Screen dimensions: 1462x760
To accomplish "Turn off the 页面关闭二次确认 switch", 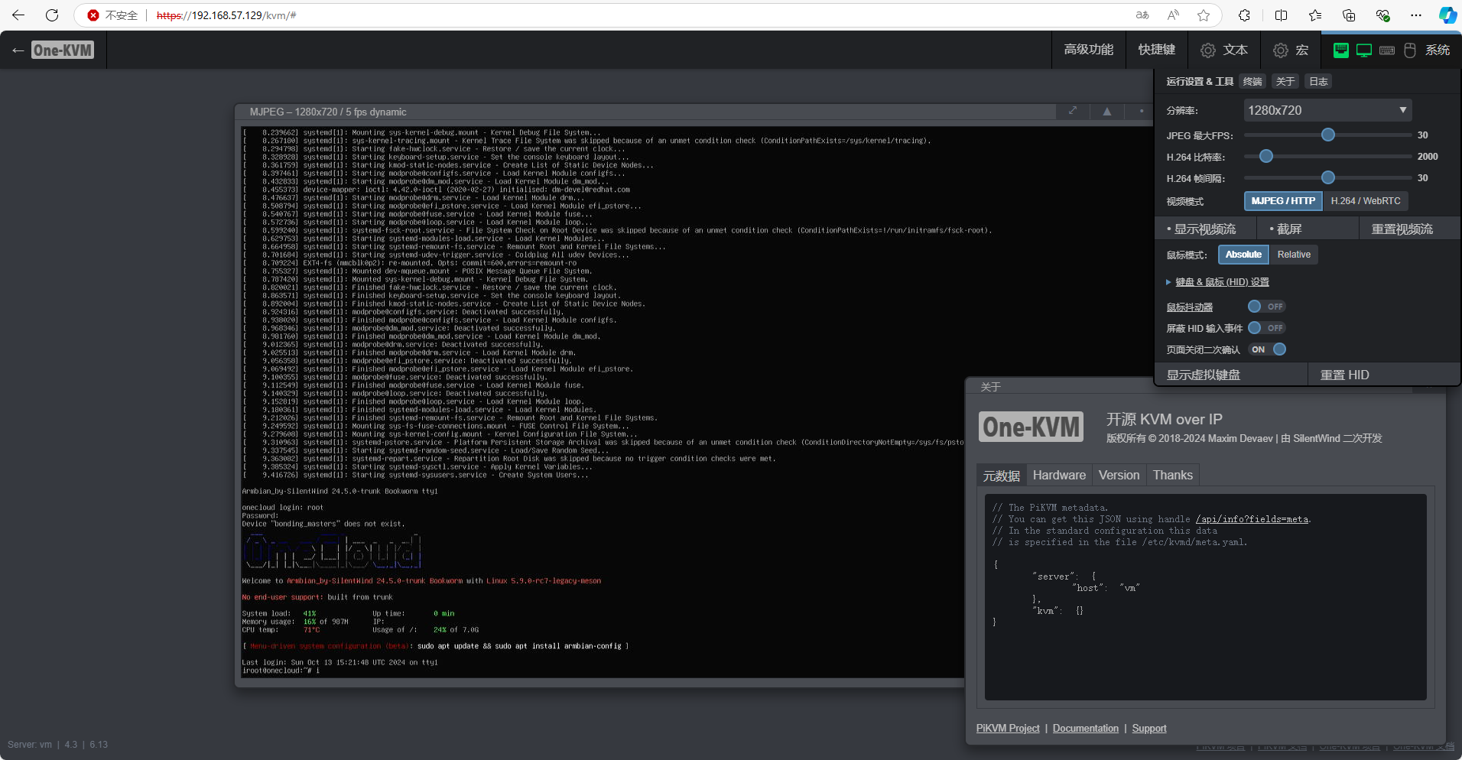I will click(1268, 349).
